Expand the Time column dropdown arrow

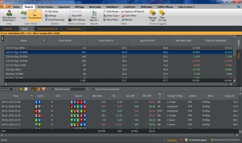click(x=32, y=96)
